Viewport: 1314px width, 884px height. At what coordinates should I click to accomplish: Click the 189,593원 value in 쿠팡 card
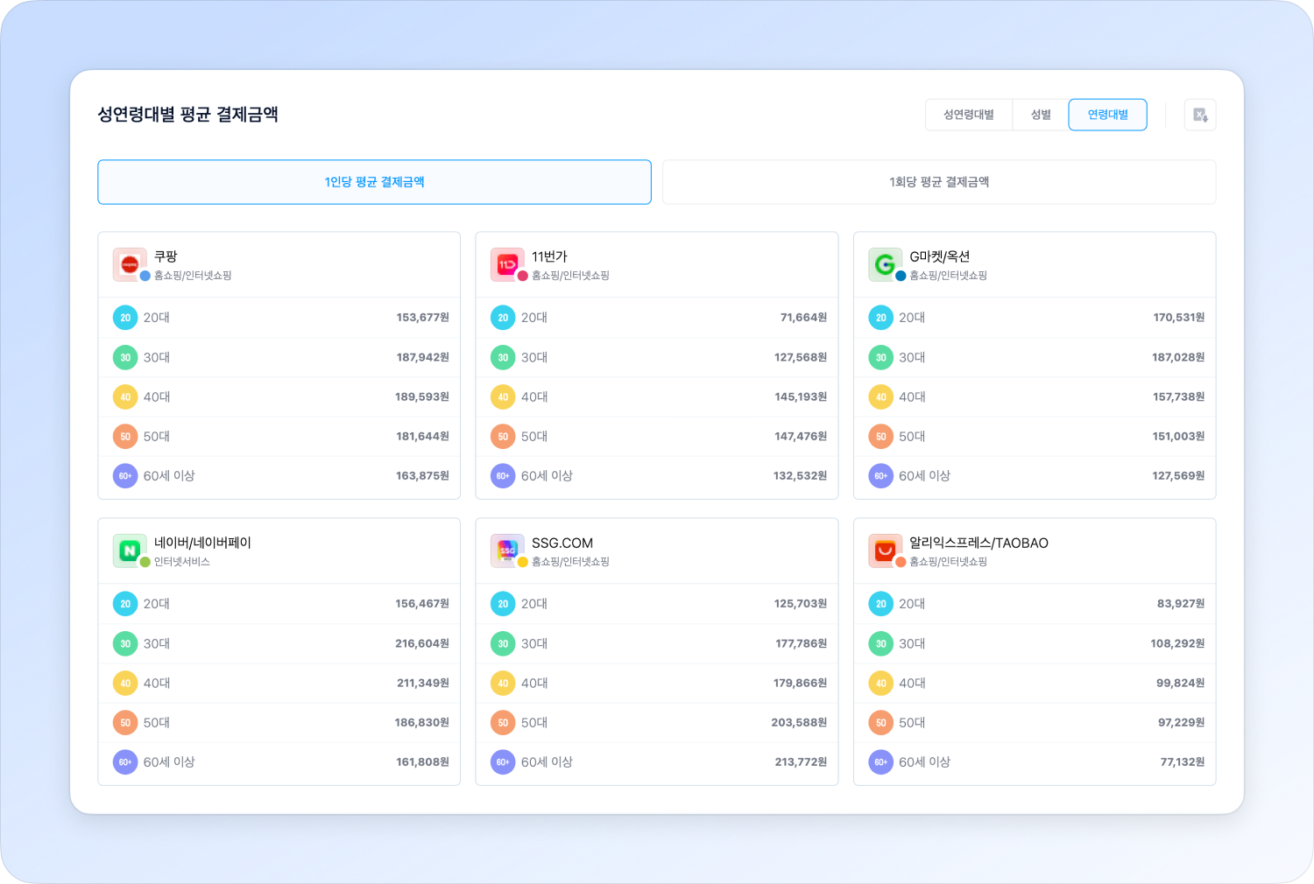point(422,397)
